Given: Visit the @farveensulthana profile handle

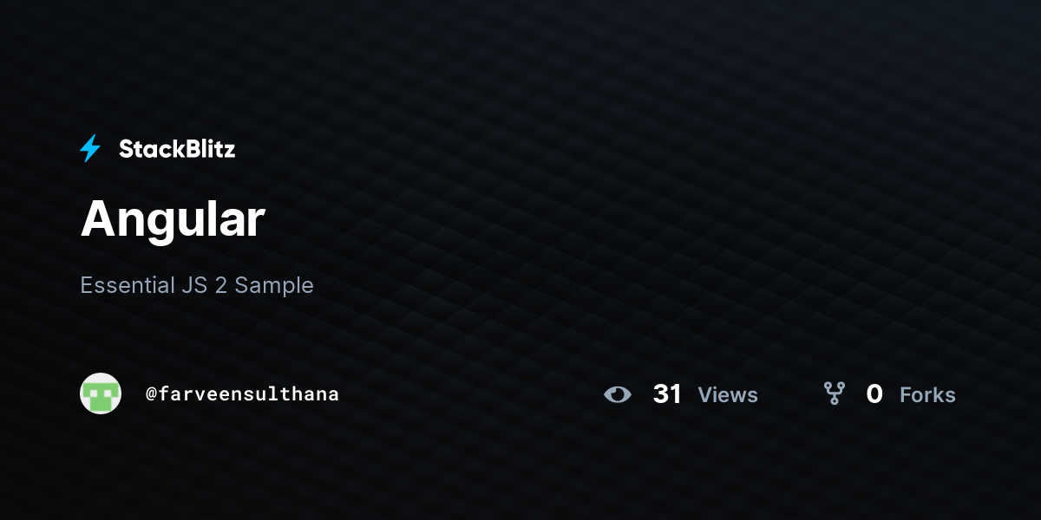Looking at the screenshot, I should (242, 394).
